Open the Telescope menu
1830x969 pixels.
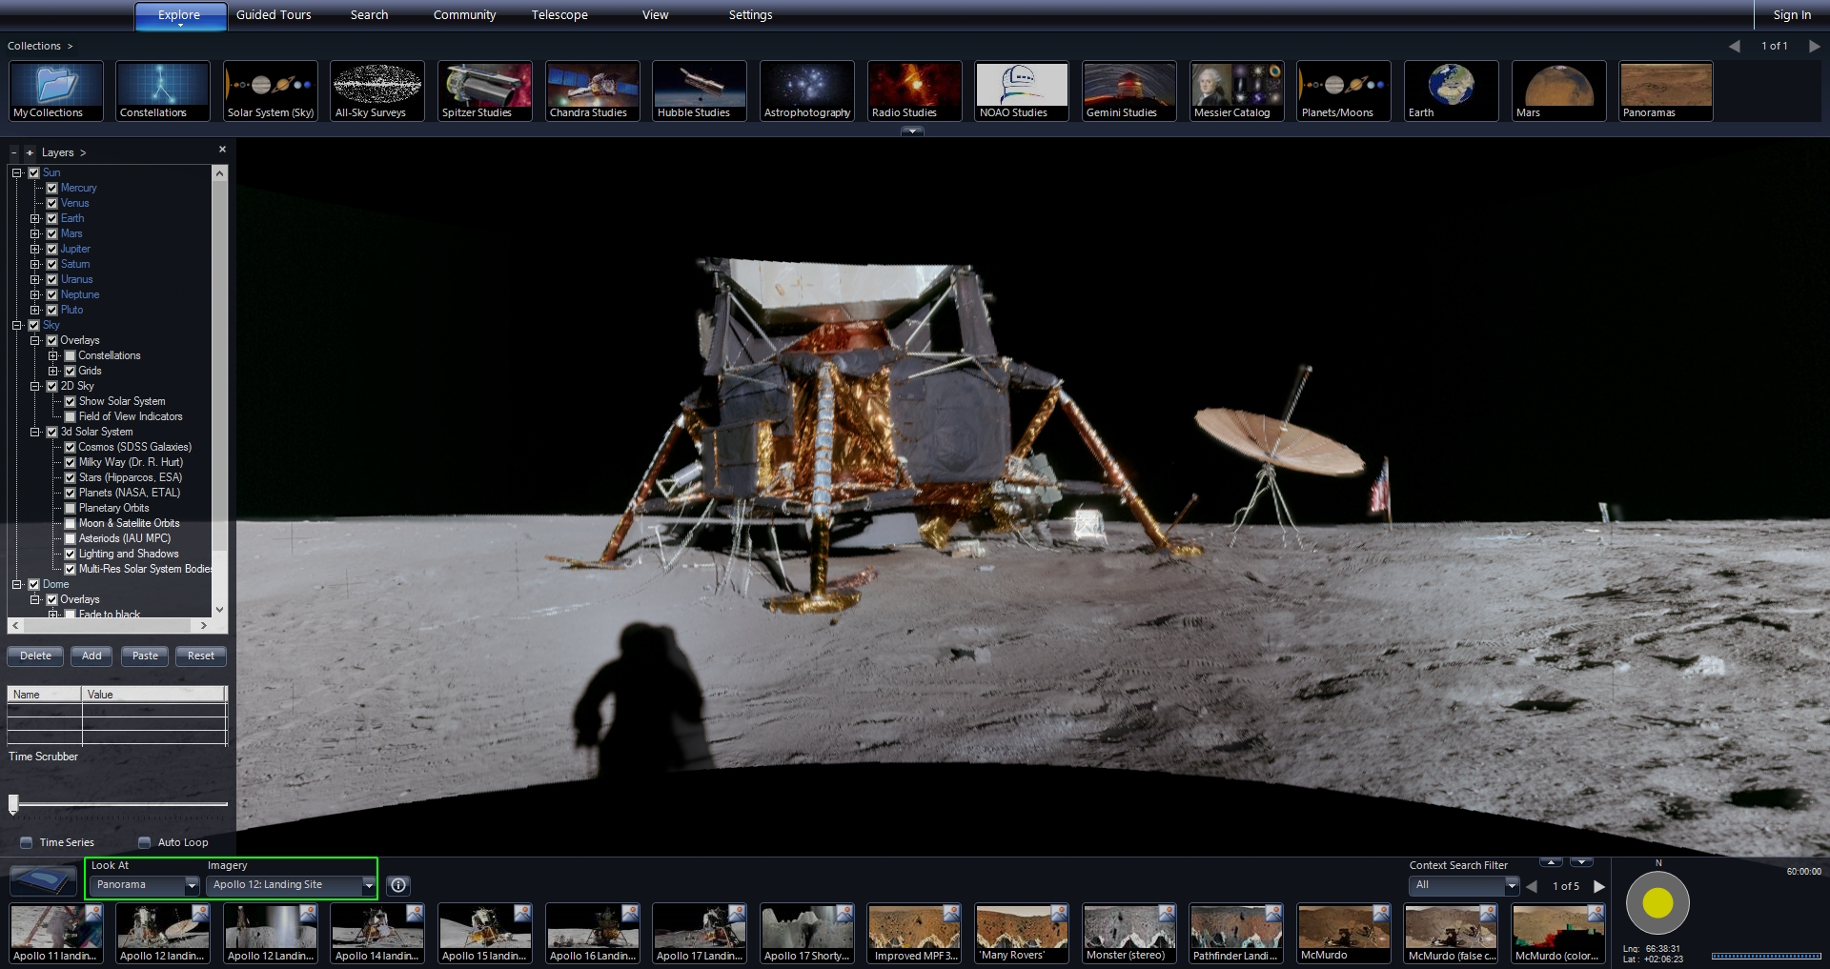tap(559, 15)
